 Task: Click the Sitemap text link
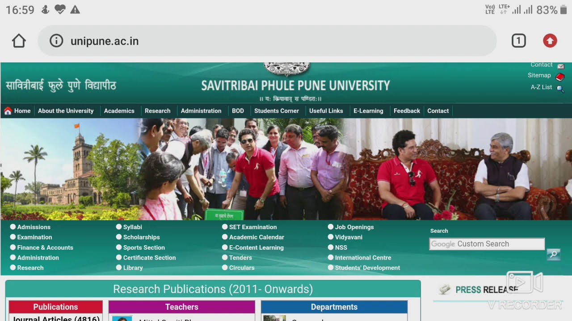point(539,75)
